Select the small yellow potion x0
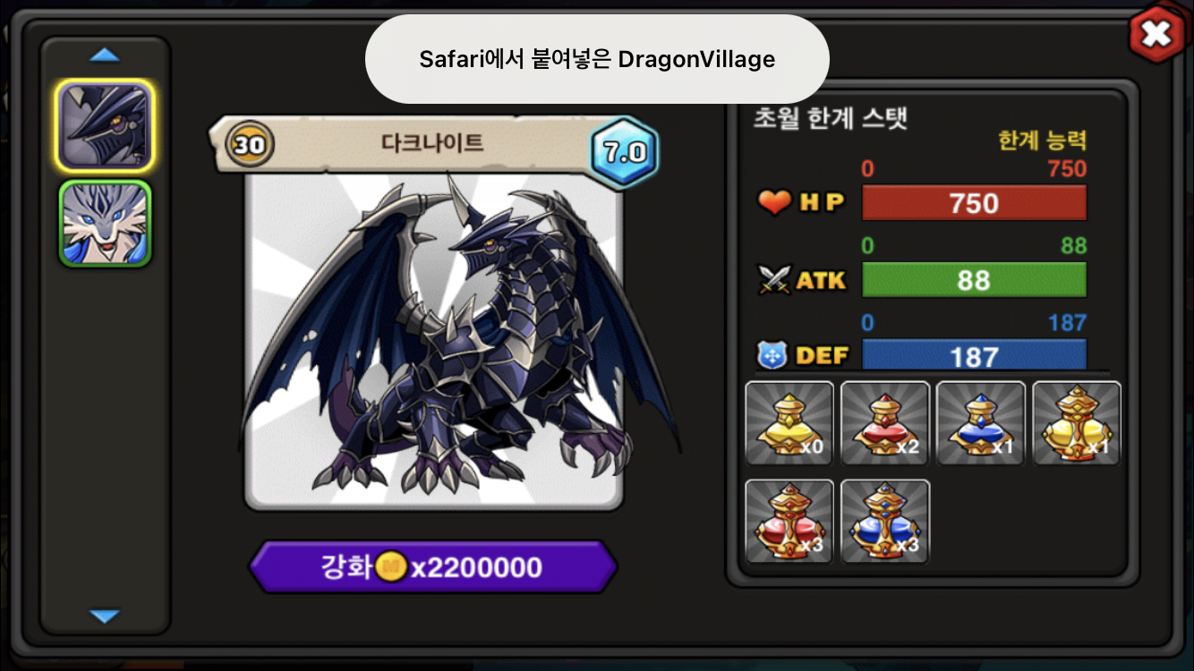This screenshot has width=1194, height=671. click(789, 423)
